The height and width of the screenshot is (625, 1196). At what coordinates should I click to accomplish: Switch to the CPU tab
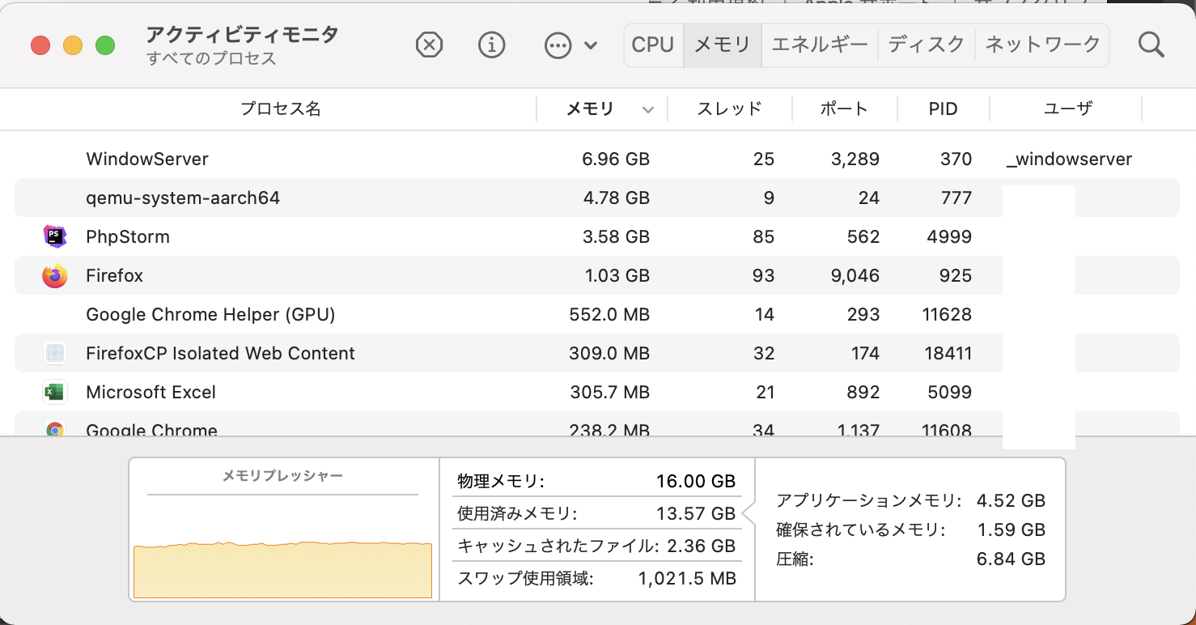click(x=652, y=45)
